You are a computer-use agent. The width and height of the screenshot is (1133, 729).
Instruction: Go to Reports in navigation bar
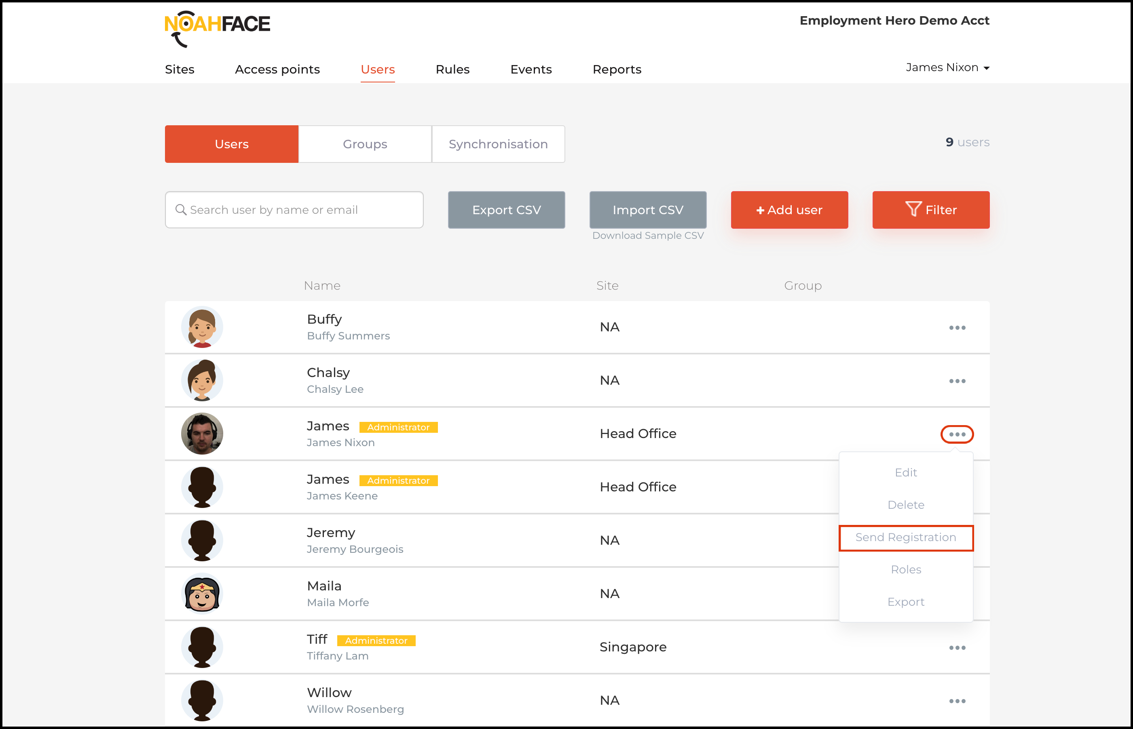[617, 70]
